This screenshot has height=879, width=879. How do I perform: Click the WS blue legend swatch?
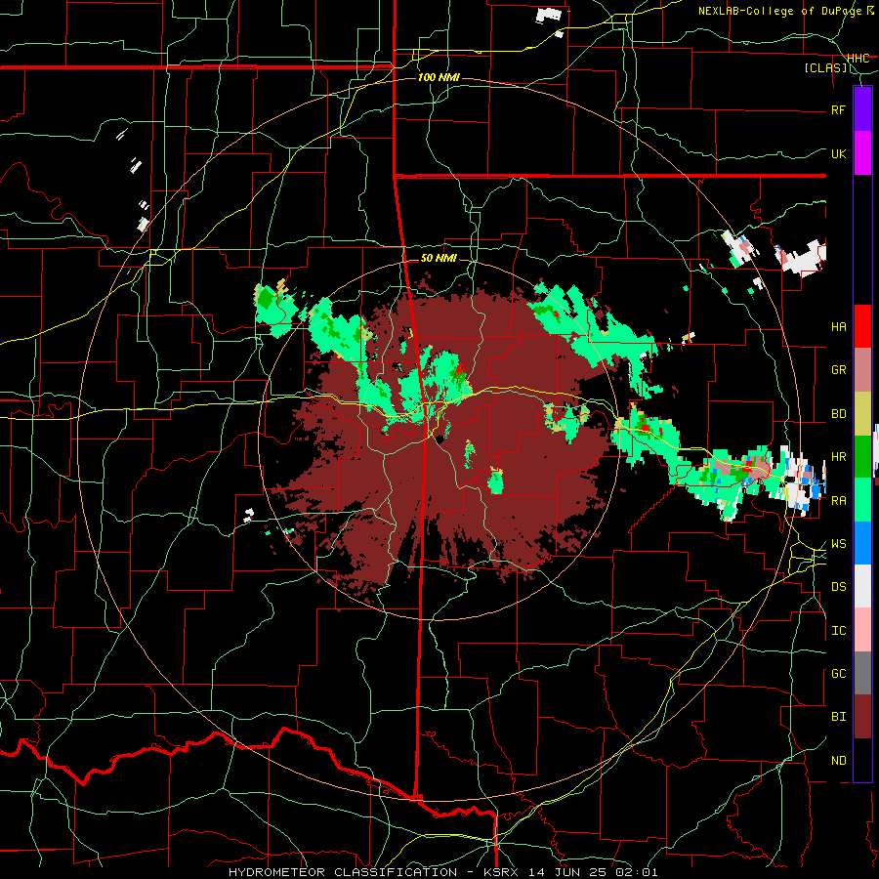tap(862, 543)
